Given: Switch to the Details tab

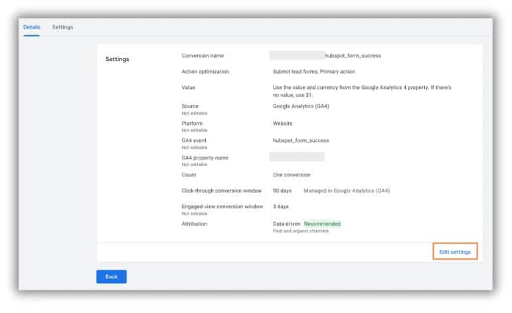Looking at the screenshot, I should [32, 27].
